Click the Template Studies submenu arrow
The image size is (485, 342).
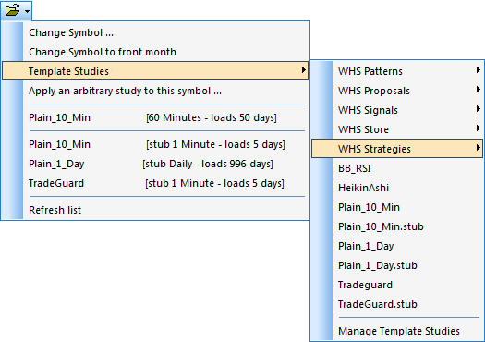click(303, 70)
